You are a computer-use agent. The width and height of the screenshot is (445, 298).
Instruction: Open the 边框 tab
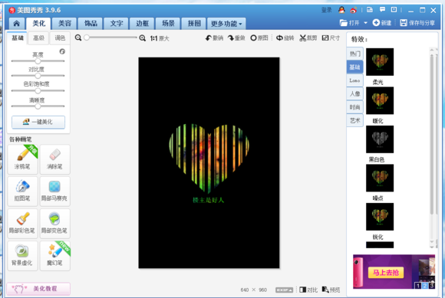tap(142, 23)
